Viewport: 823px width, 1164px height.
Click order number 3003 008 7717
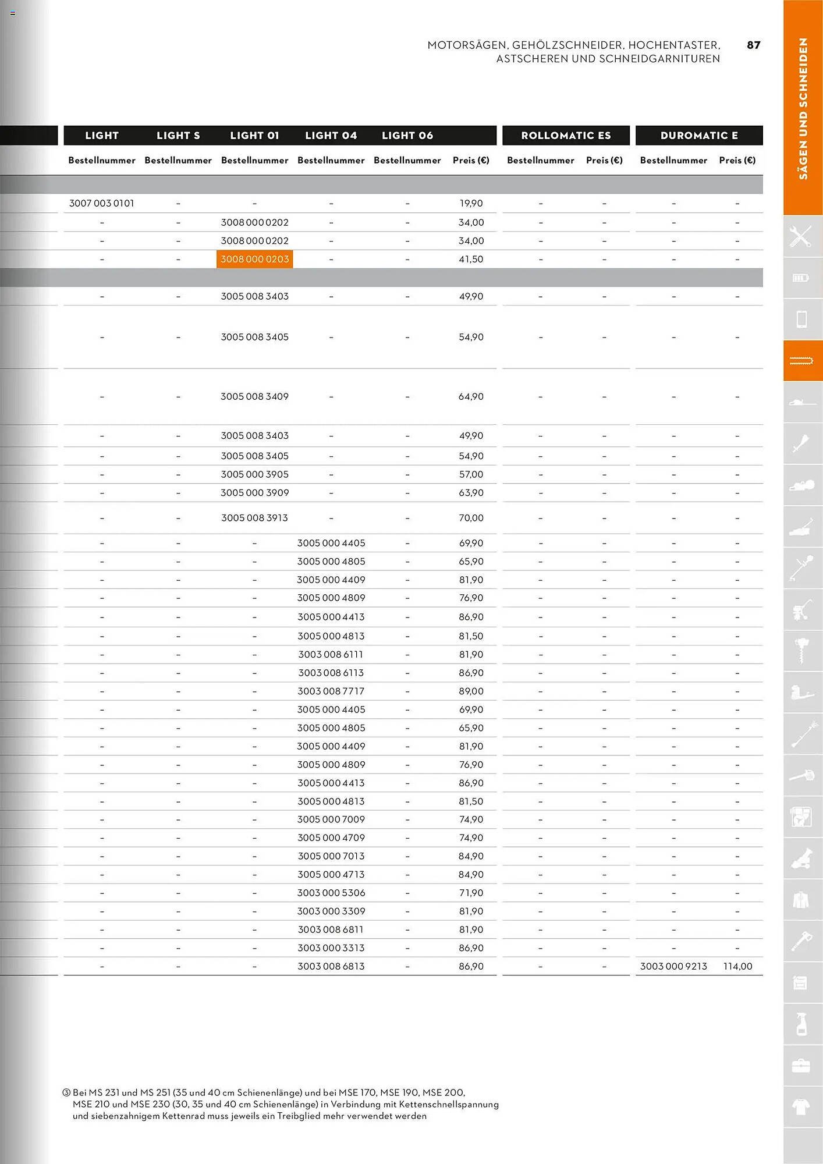(x=331, y=691)
